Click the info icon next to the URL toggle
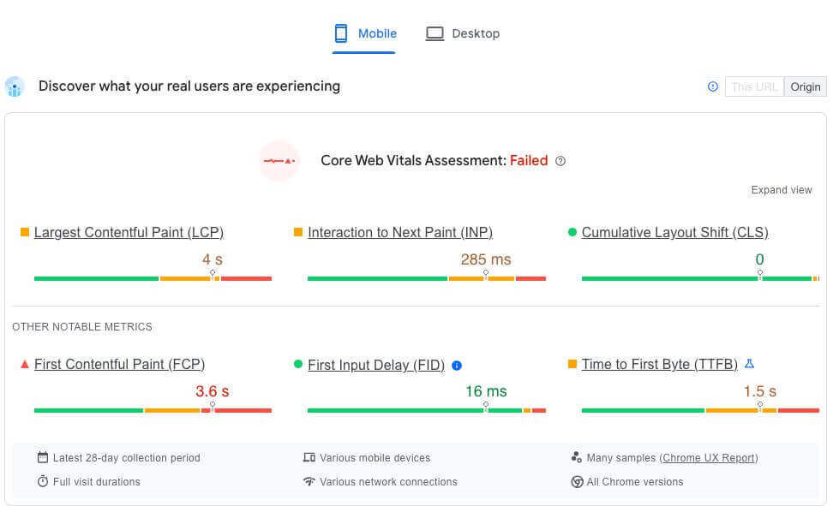The width and height of the screenshot is (833, 506). (x=712, y=86)
